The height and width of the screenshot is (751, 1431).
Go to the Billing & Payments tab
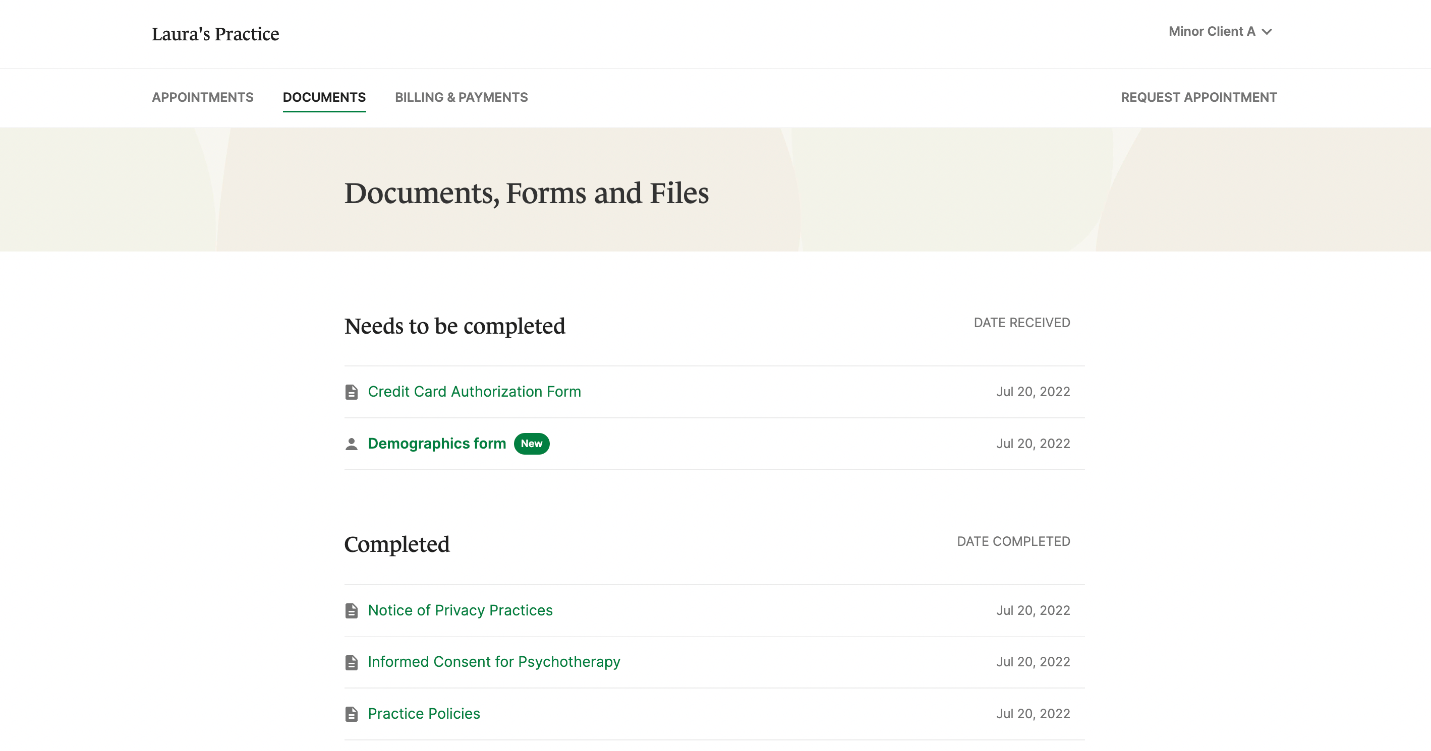[461, 97]
